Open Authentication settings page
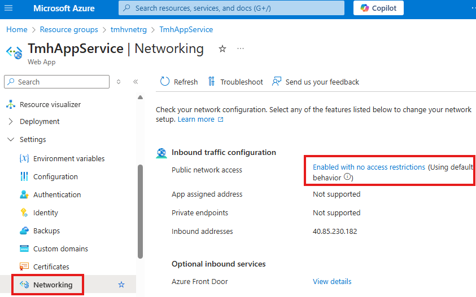The width and height of the screenshot is (476, 297). click(x=57, y=194)
